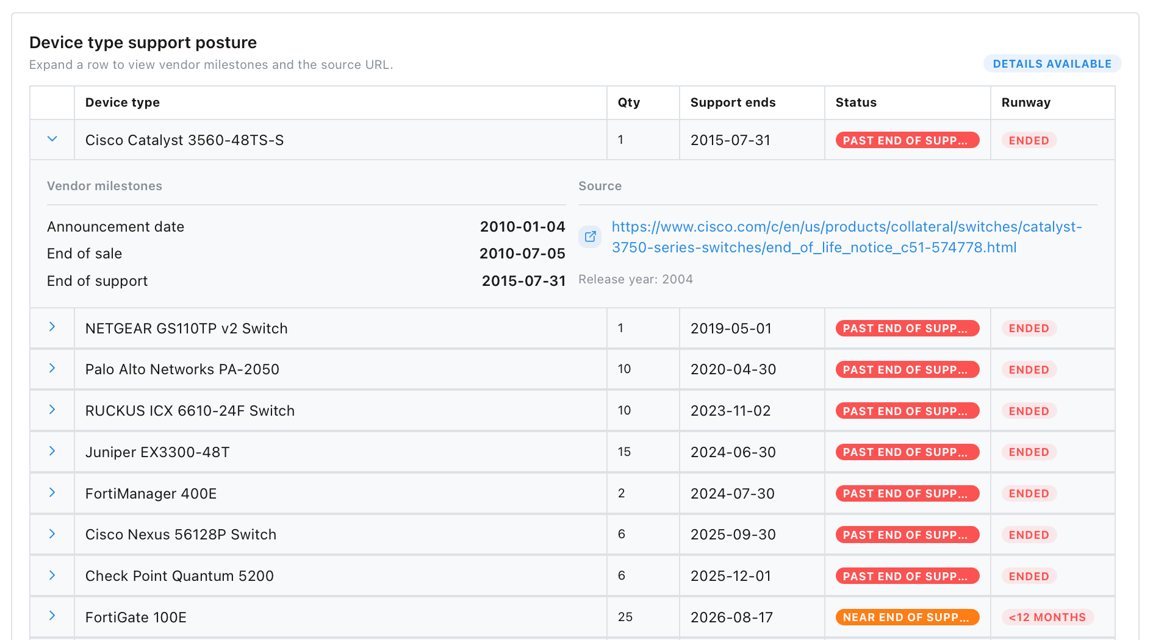This screenshot has height=640, width=1153.
Task: Click the <12 MONTHS runway pill
Action: [x=1046, y=617]
